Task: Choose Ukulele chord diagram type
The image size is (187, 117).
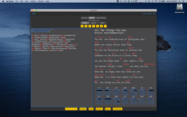Action: 102,23
